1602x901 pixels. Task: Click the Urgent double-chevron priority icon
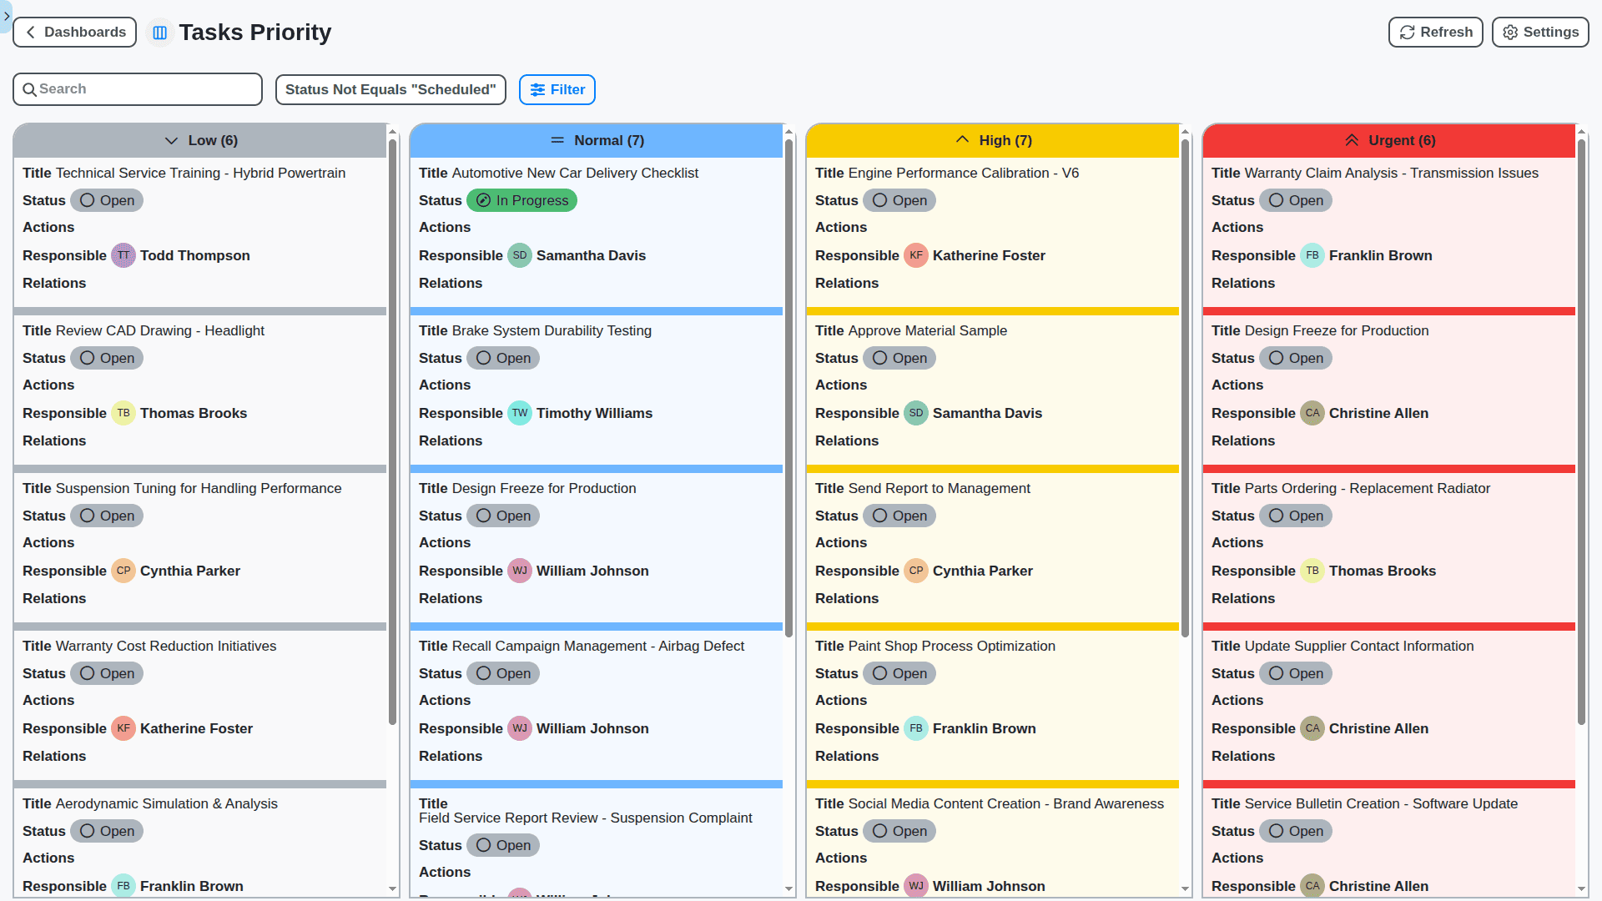1353,139
